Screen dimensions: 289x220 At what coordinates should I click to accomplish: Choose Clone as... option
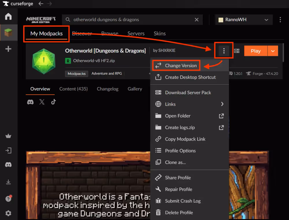(x=190, y=162)
